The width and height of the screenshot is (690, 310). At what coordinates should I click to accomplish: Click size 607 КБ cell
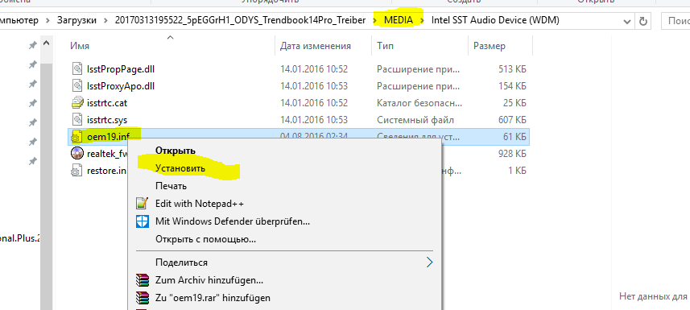point(512,120)
